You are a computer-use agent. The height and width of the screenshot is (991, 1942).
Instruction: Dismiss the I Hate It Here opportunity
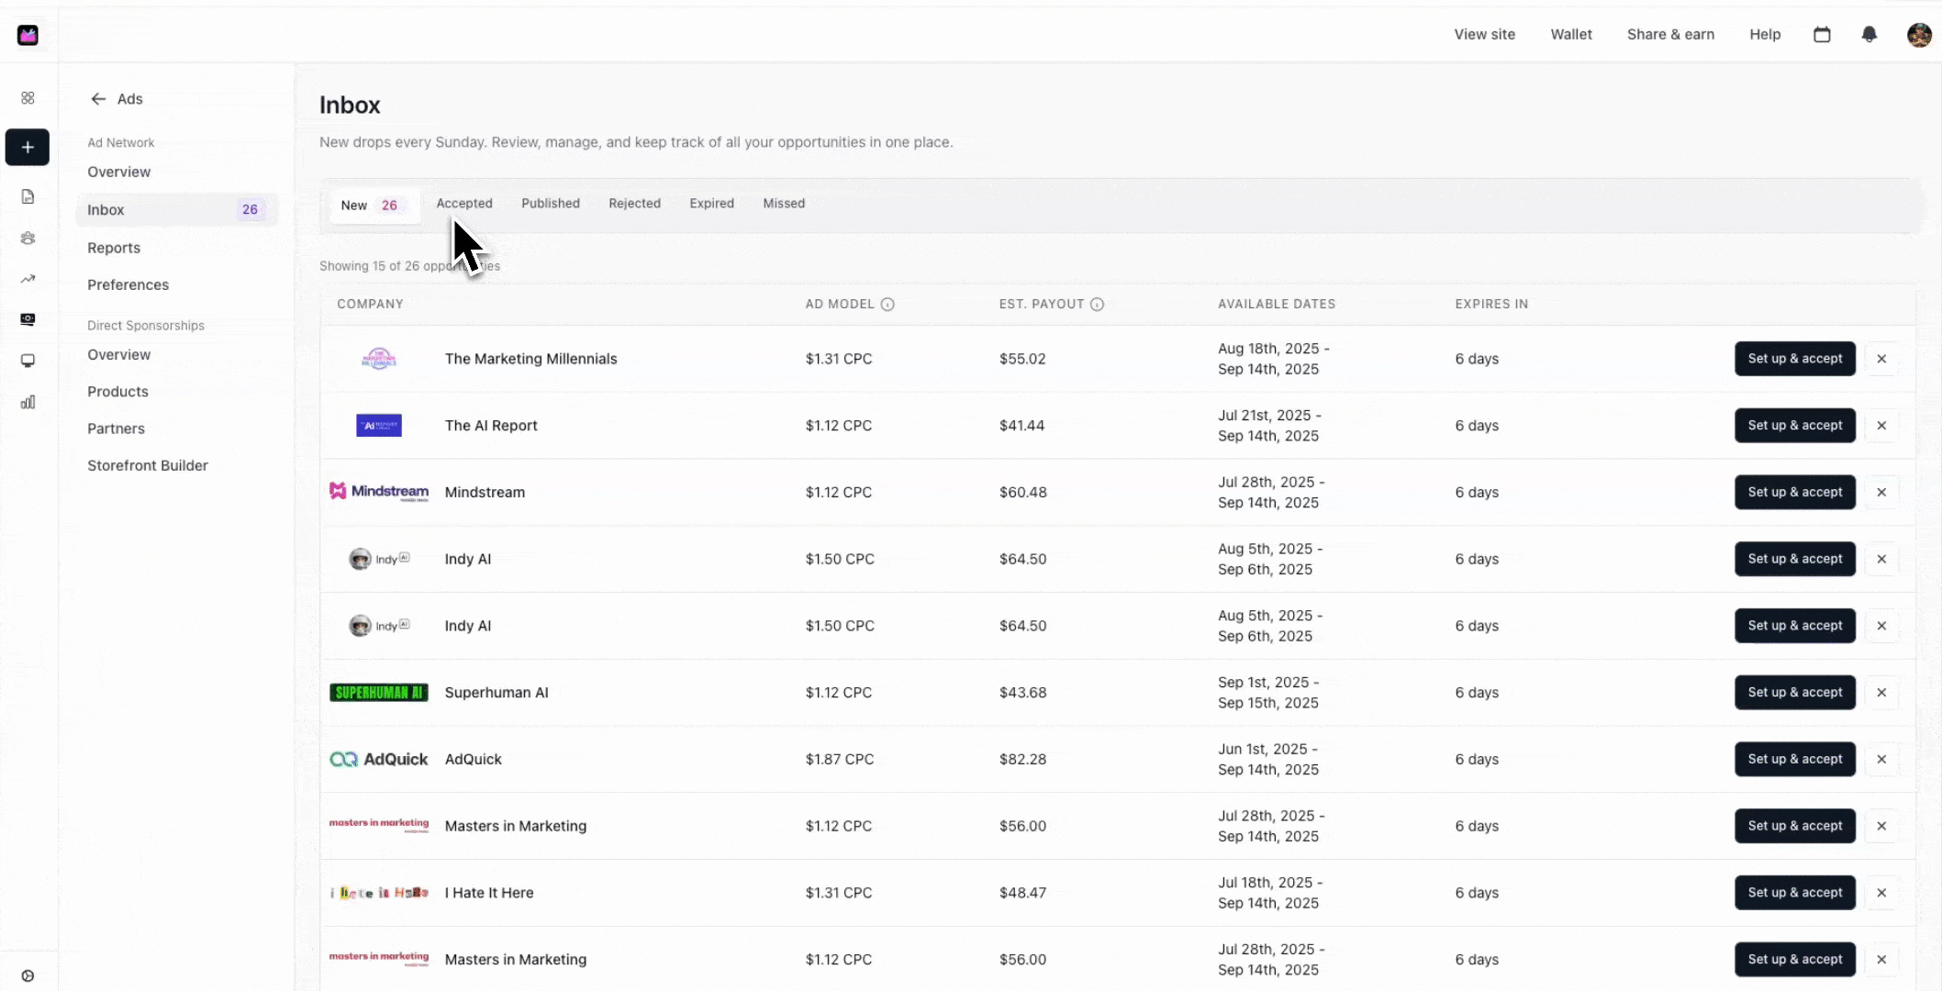coord(1881,893)
